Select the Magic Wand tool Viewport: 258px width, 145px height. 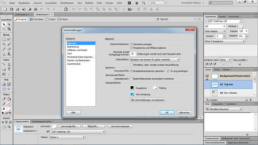(x=4, y=44)
